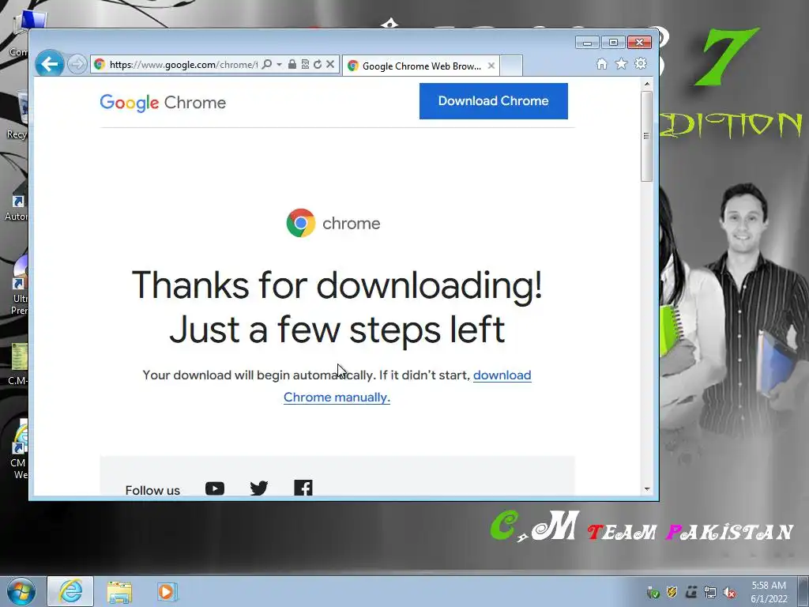This screenshot has height=607, width=809.
Task: Select the Google Chrome Web Browser tab
Action: [x=420, y=66]
